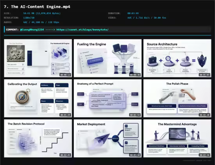Screen dimensions: 215x165
Task: Open Anatomy of a Perfect Prompt thumbnail
Action: (107, 98)
